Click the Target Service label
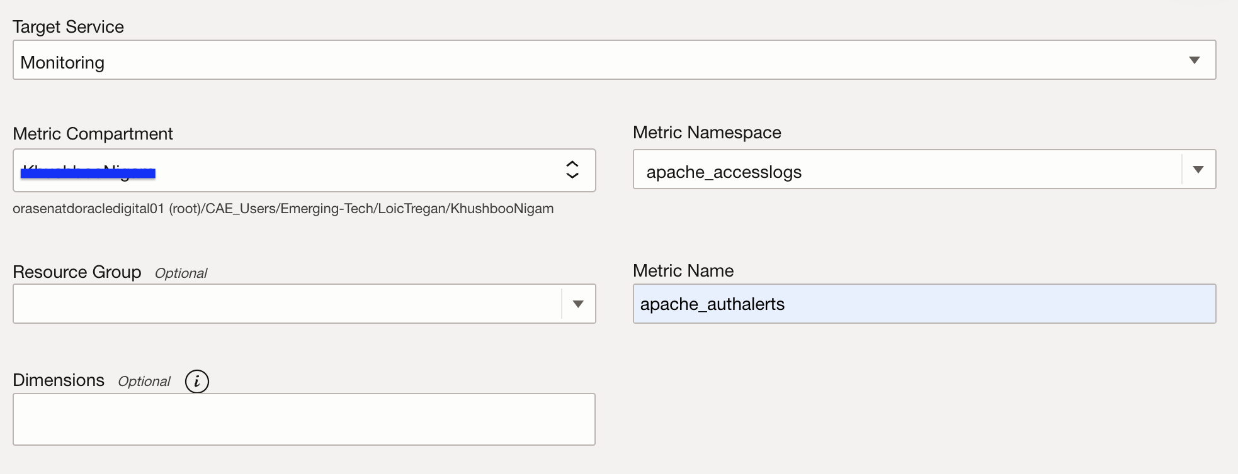The width and height of the screenshot is (1238, 474). [x=68, y=26]
